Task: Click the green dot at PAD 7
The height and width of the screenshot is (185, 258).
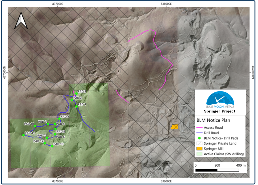Action: [47, 138]
